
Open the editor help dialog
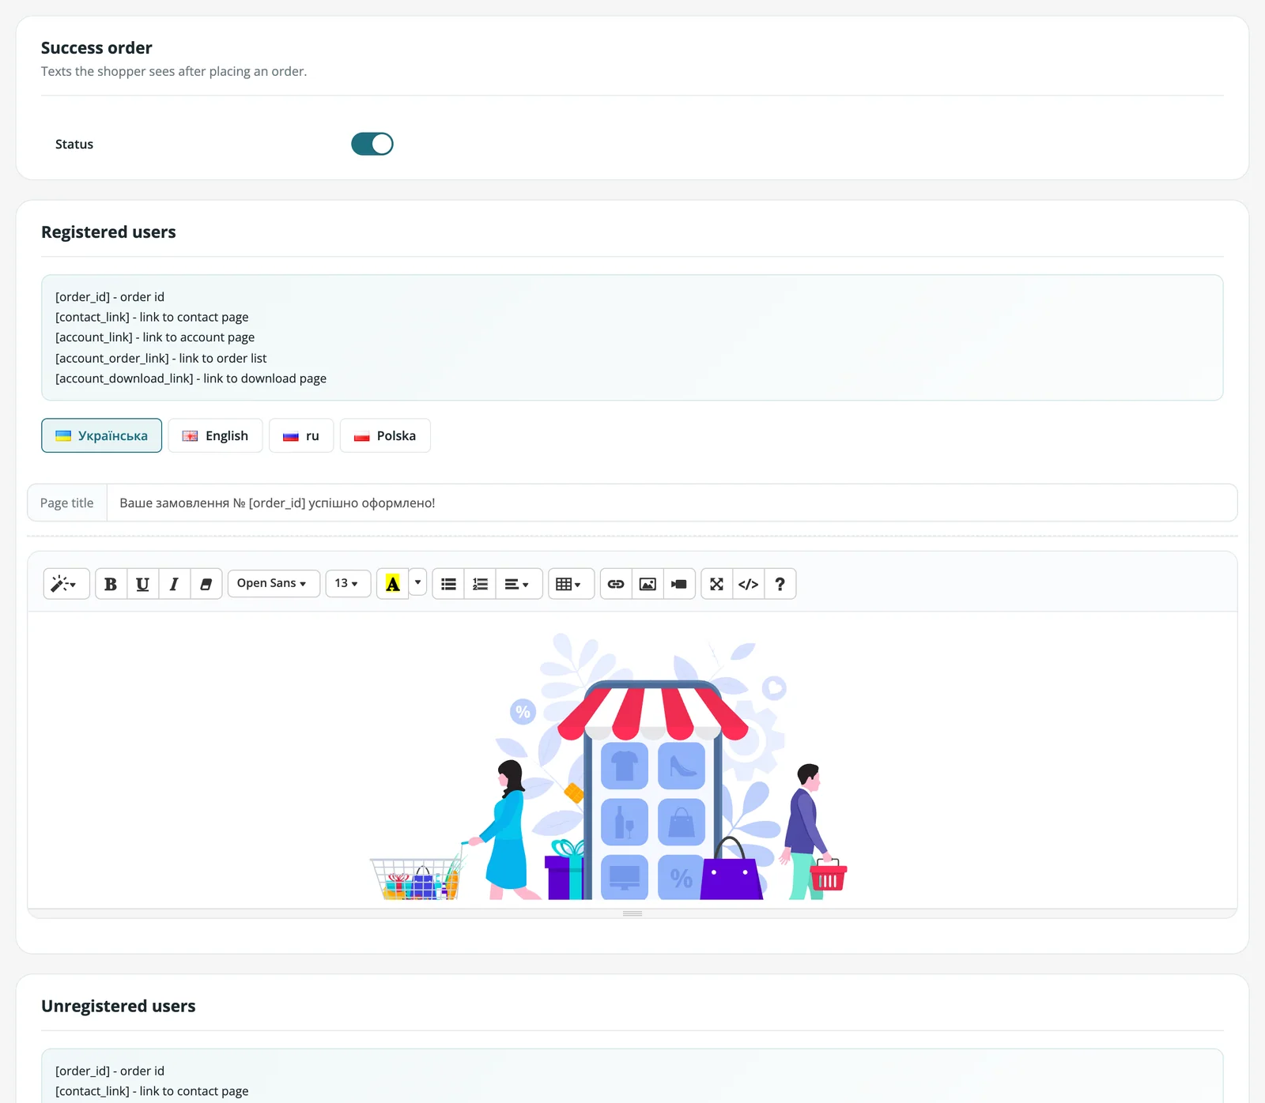[x=780, y=584]
